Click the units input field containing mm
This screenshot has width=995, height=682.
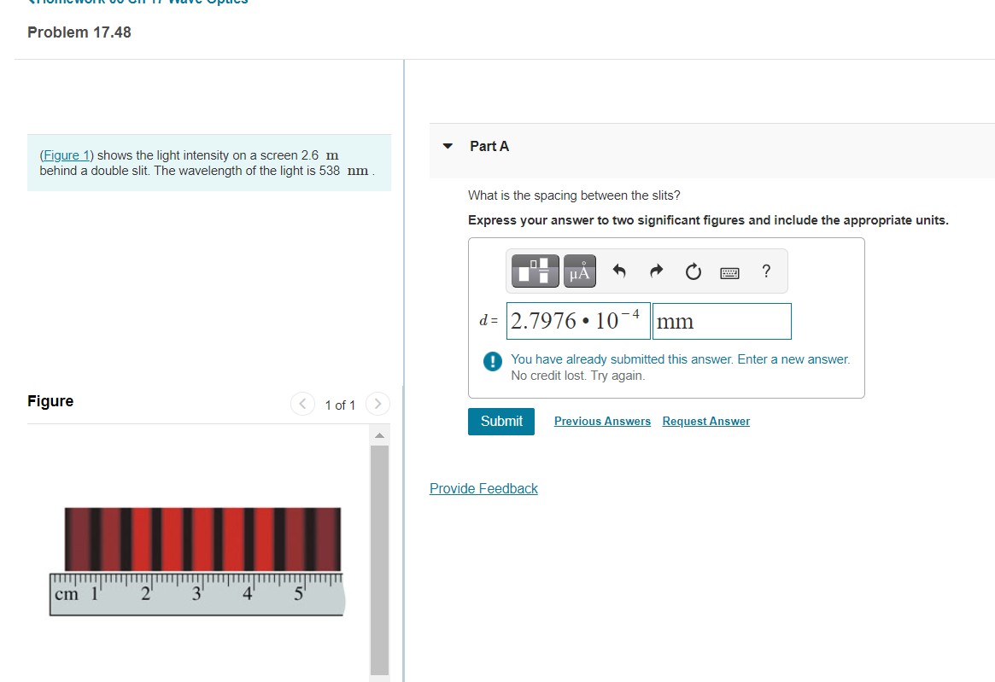click(723, 321)
